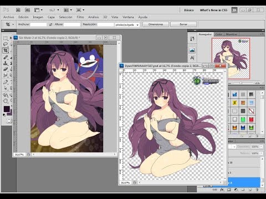This screenshot has height=199, width=266.
Task: Click the fx layer style icon
Action: click(x=222, y=190)
